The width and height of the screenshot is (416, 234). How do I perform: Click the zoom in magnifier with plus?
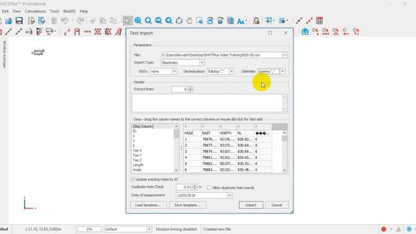[148, 21]
